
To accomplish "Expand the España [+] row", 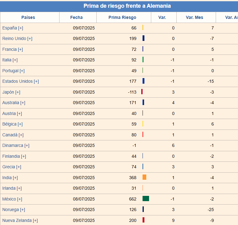I will tap(20, 28).
